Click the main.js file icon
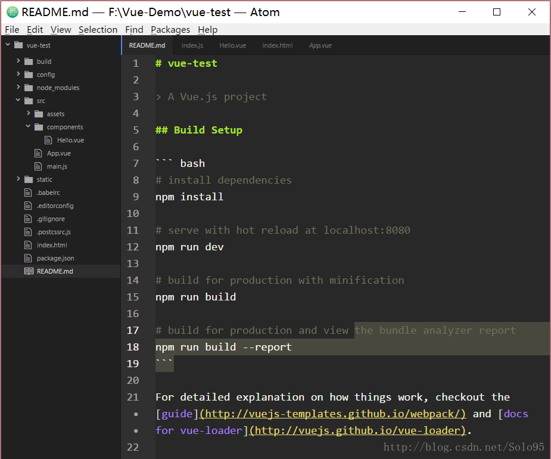Viewport: 551px width, 459px height. click(38, 166)
